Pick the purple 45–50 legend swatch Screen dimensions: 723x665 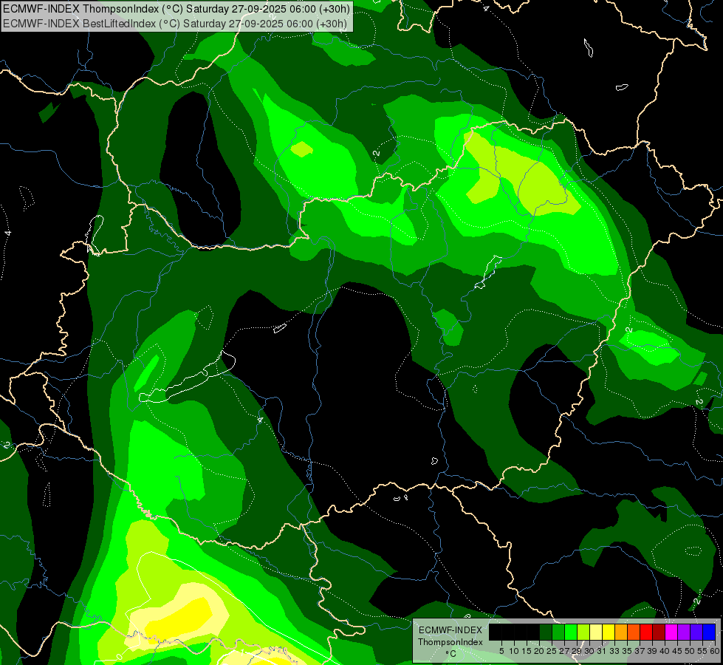coord(684,632)
